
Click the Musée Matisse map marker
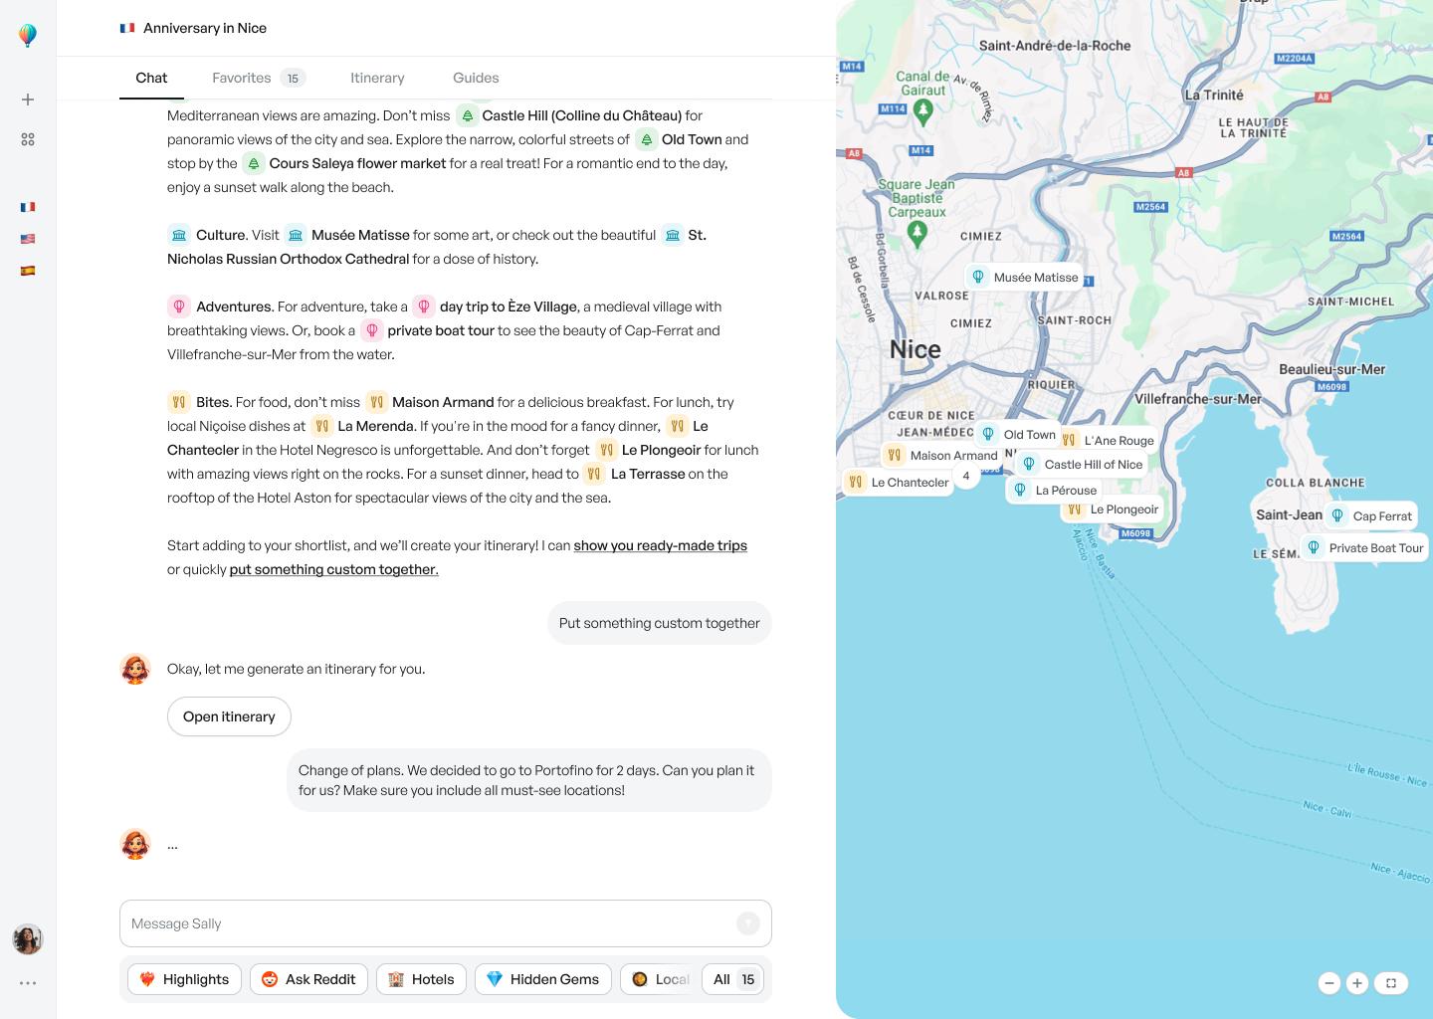1025,278
